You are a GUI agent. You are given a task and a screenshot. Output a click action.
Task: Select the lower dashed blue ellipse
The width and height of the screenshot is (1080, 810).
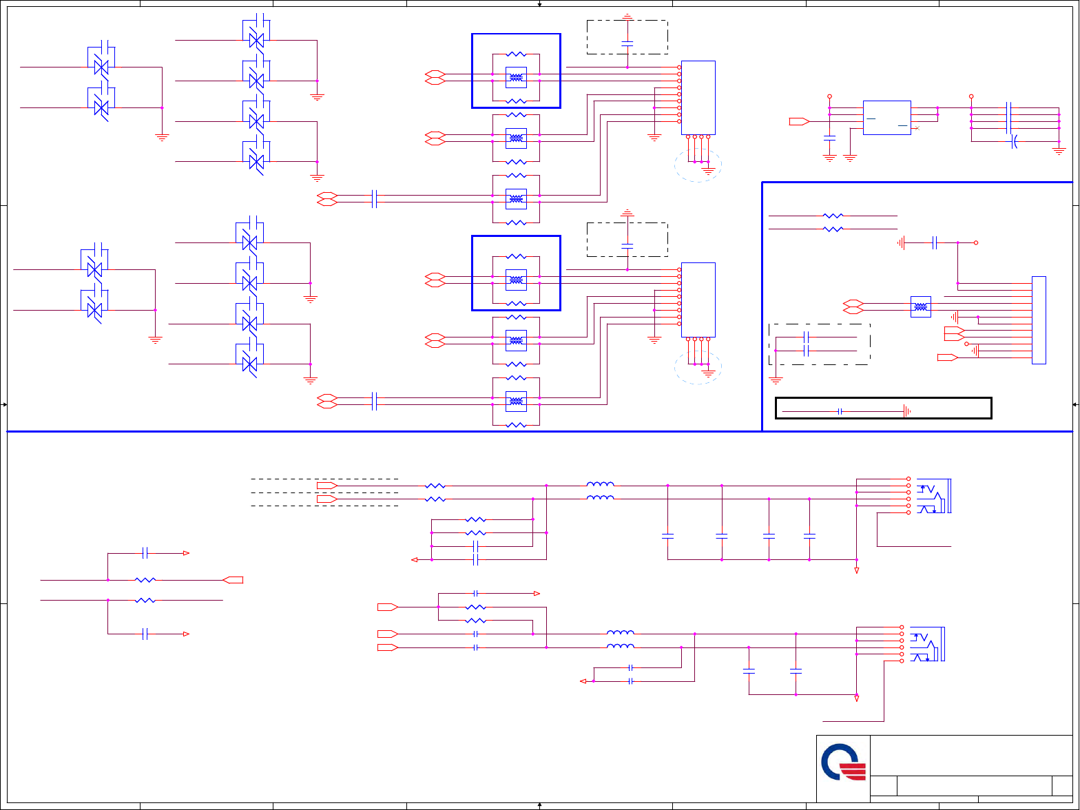(698, 367)
